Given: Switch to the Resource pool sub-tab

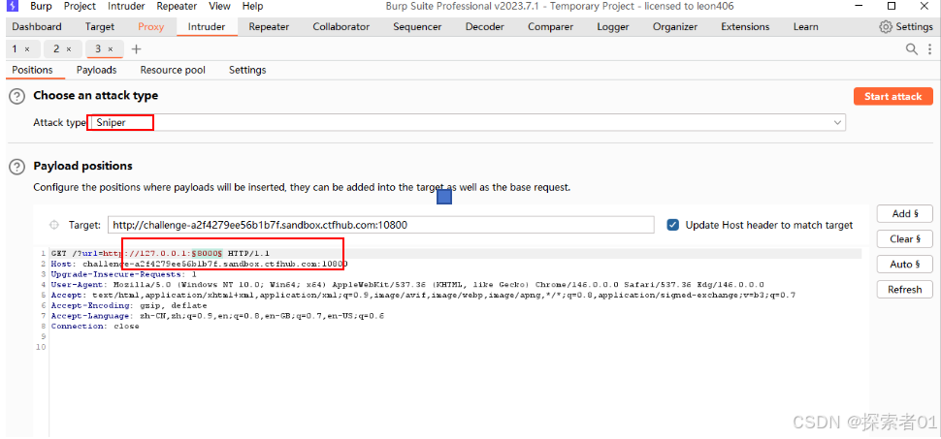Looking at the screenshot, I should 173,70.
